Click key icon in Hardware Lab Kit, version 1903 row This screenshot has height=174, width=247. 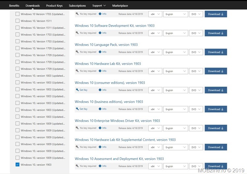(77, 71)
